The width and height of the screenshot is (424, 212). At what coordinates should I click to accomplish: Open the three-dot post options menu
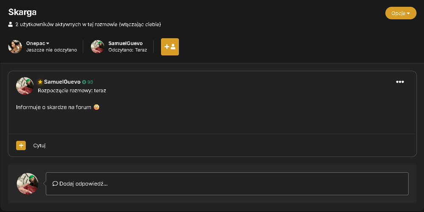400,82
